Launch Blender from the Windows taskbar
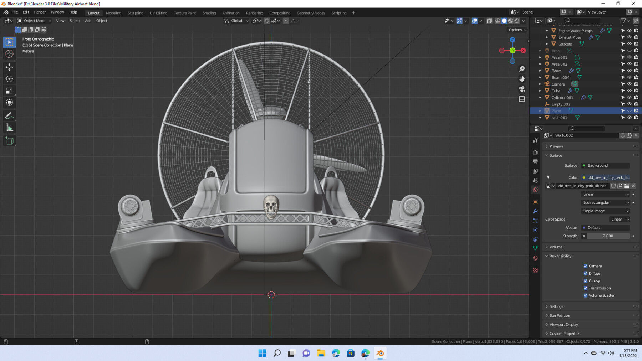The width and height of the screenshot is (642, 361). pos(380,353)
